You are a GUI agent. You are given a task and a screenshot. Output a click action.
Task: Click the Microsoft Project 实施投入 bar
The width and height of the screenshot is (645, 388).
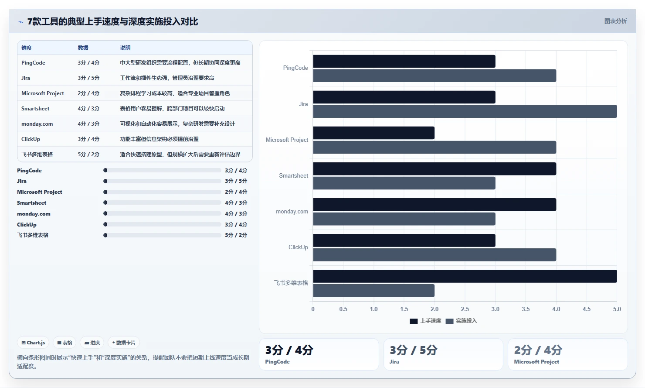(435, 147)
